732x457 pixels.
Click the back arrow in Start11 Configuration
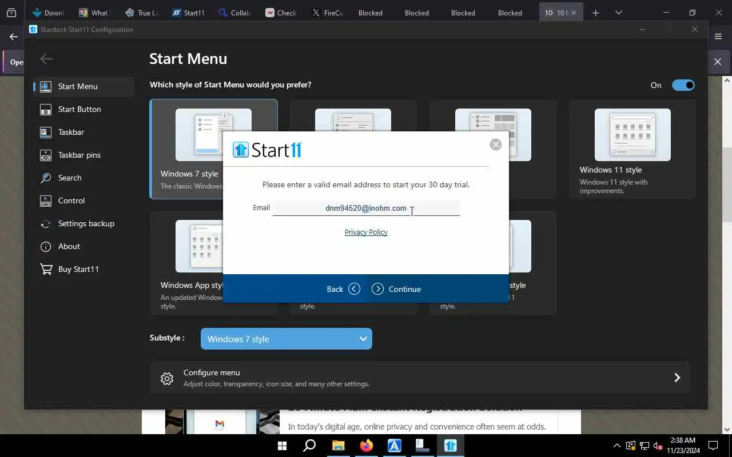pyautogui.click(x=46, y=58)
